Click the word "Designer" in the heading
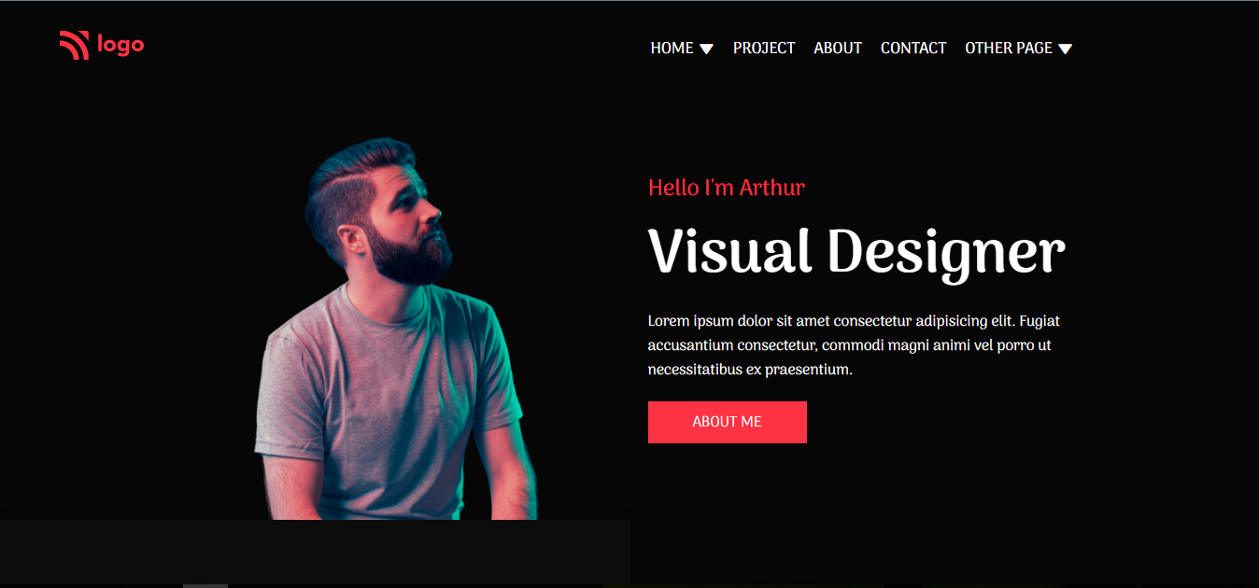 click(945, 252)
